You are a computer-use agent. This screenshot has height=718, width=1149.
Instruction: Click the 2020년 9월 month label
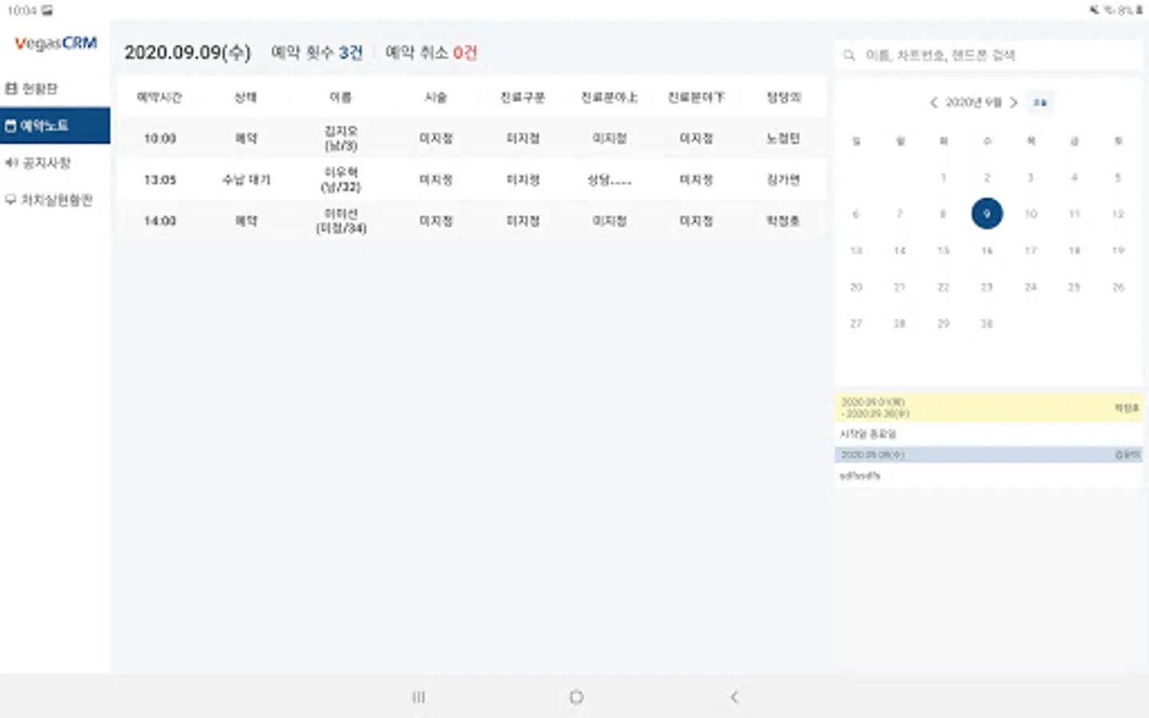[x=973, y=102]
